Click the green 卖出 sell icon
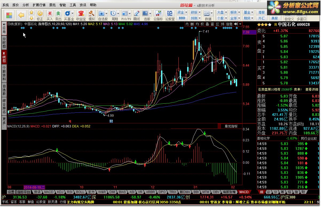The height and width of the screenshot is (207, 321). [58, 15]
